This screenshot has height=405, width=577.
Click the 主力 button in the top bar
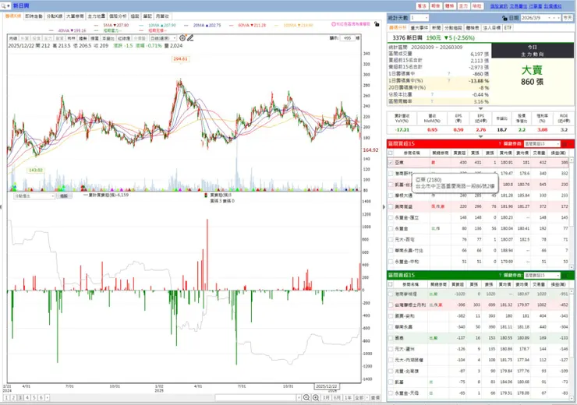tap(463, 6)
